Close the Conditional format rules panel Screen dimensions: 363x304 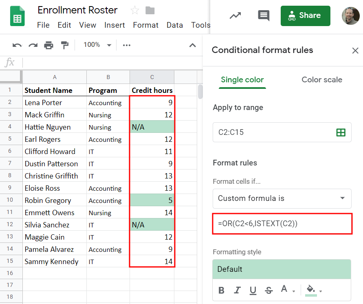click(x=355, y=51)
